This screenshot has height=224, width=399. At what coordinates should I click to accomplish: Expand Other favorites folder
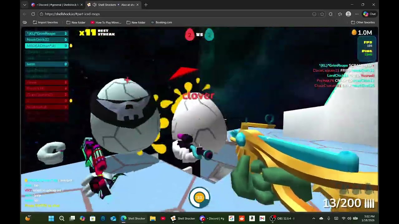pos(363,22)
